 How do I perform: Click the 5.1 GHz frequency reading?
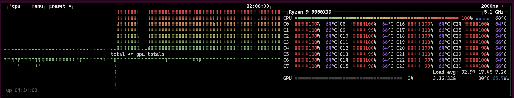tap(494, 12)
